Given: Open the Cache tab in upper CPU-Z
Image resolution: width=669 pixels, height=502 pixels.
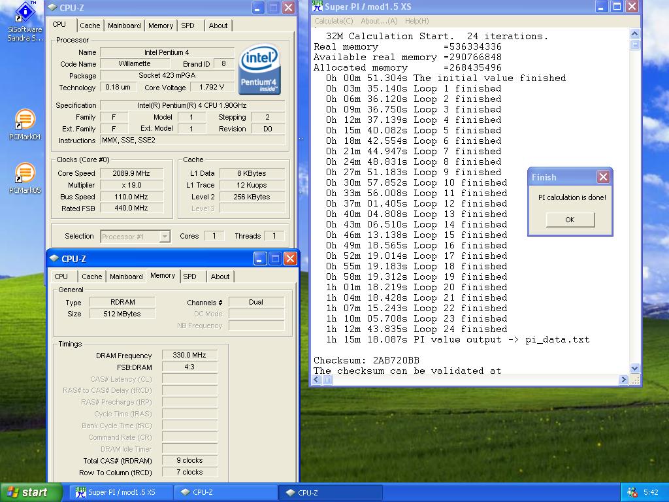Looking at the screenshot, I should point(90,25).
